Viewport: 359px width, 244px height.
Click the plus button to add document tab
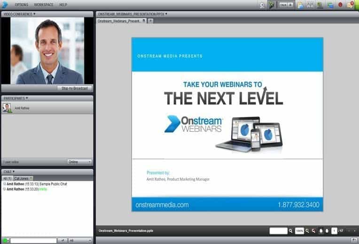[150, 21]
